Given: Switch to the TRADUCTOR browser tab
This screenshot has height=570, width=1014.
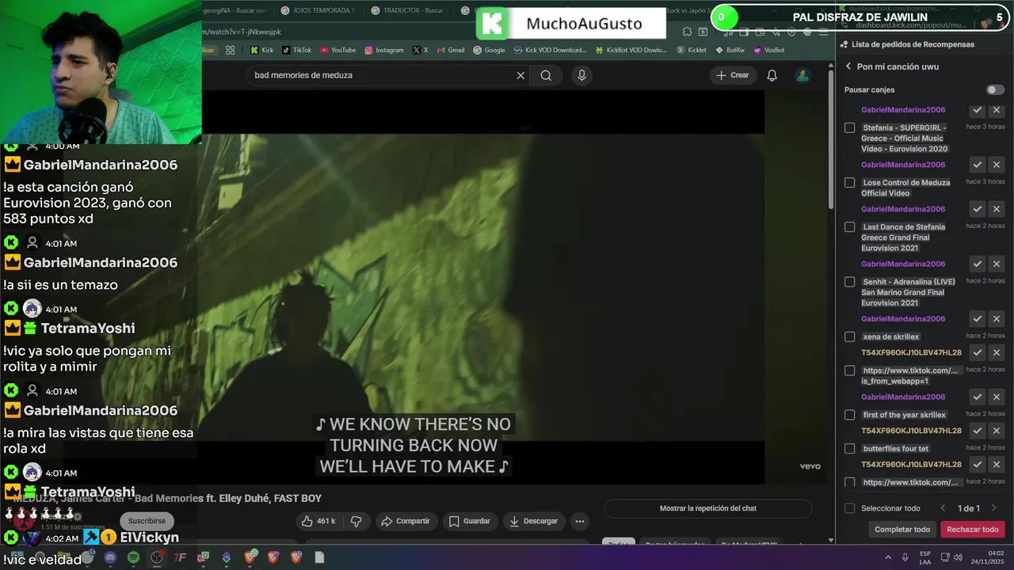Looking at the screenshot, I should [408, 10].
